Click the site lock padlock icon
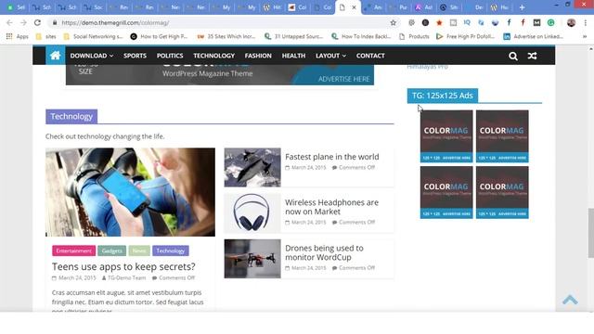Image resolution: width=594 pixels, height=334 pixels. click(55, 22)
